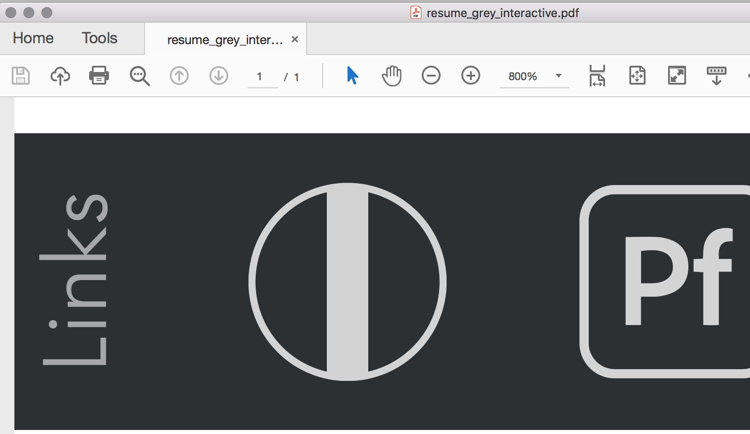The width and height of the screenshot is (750, 434).
Task: Select the Hand tool
Action: pos(391,76)
